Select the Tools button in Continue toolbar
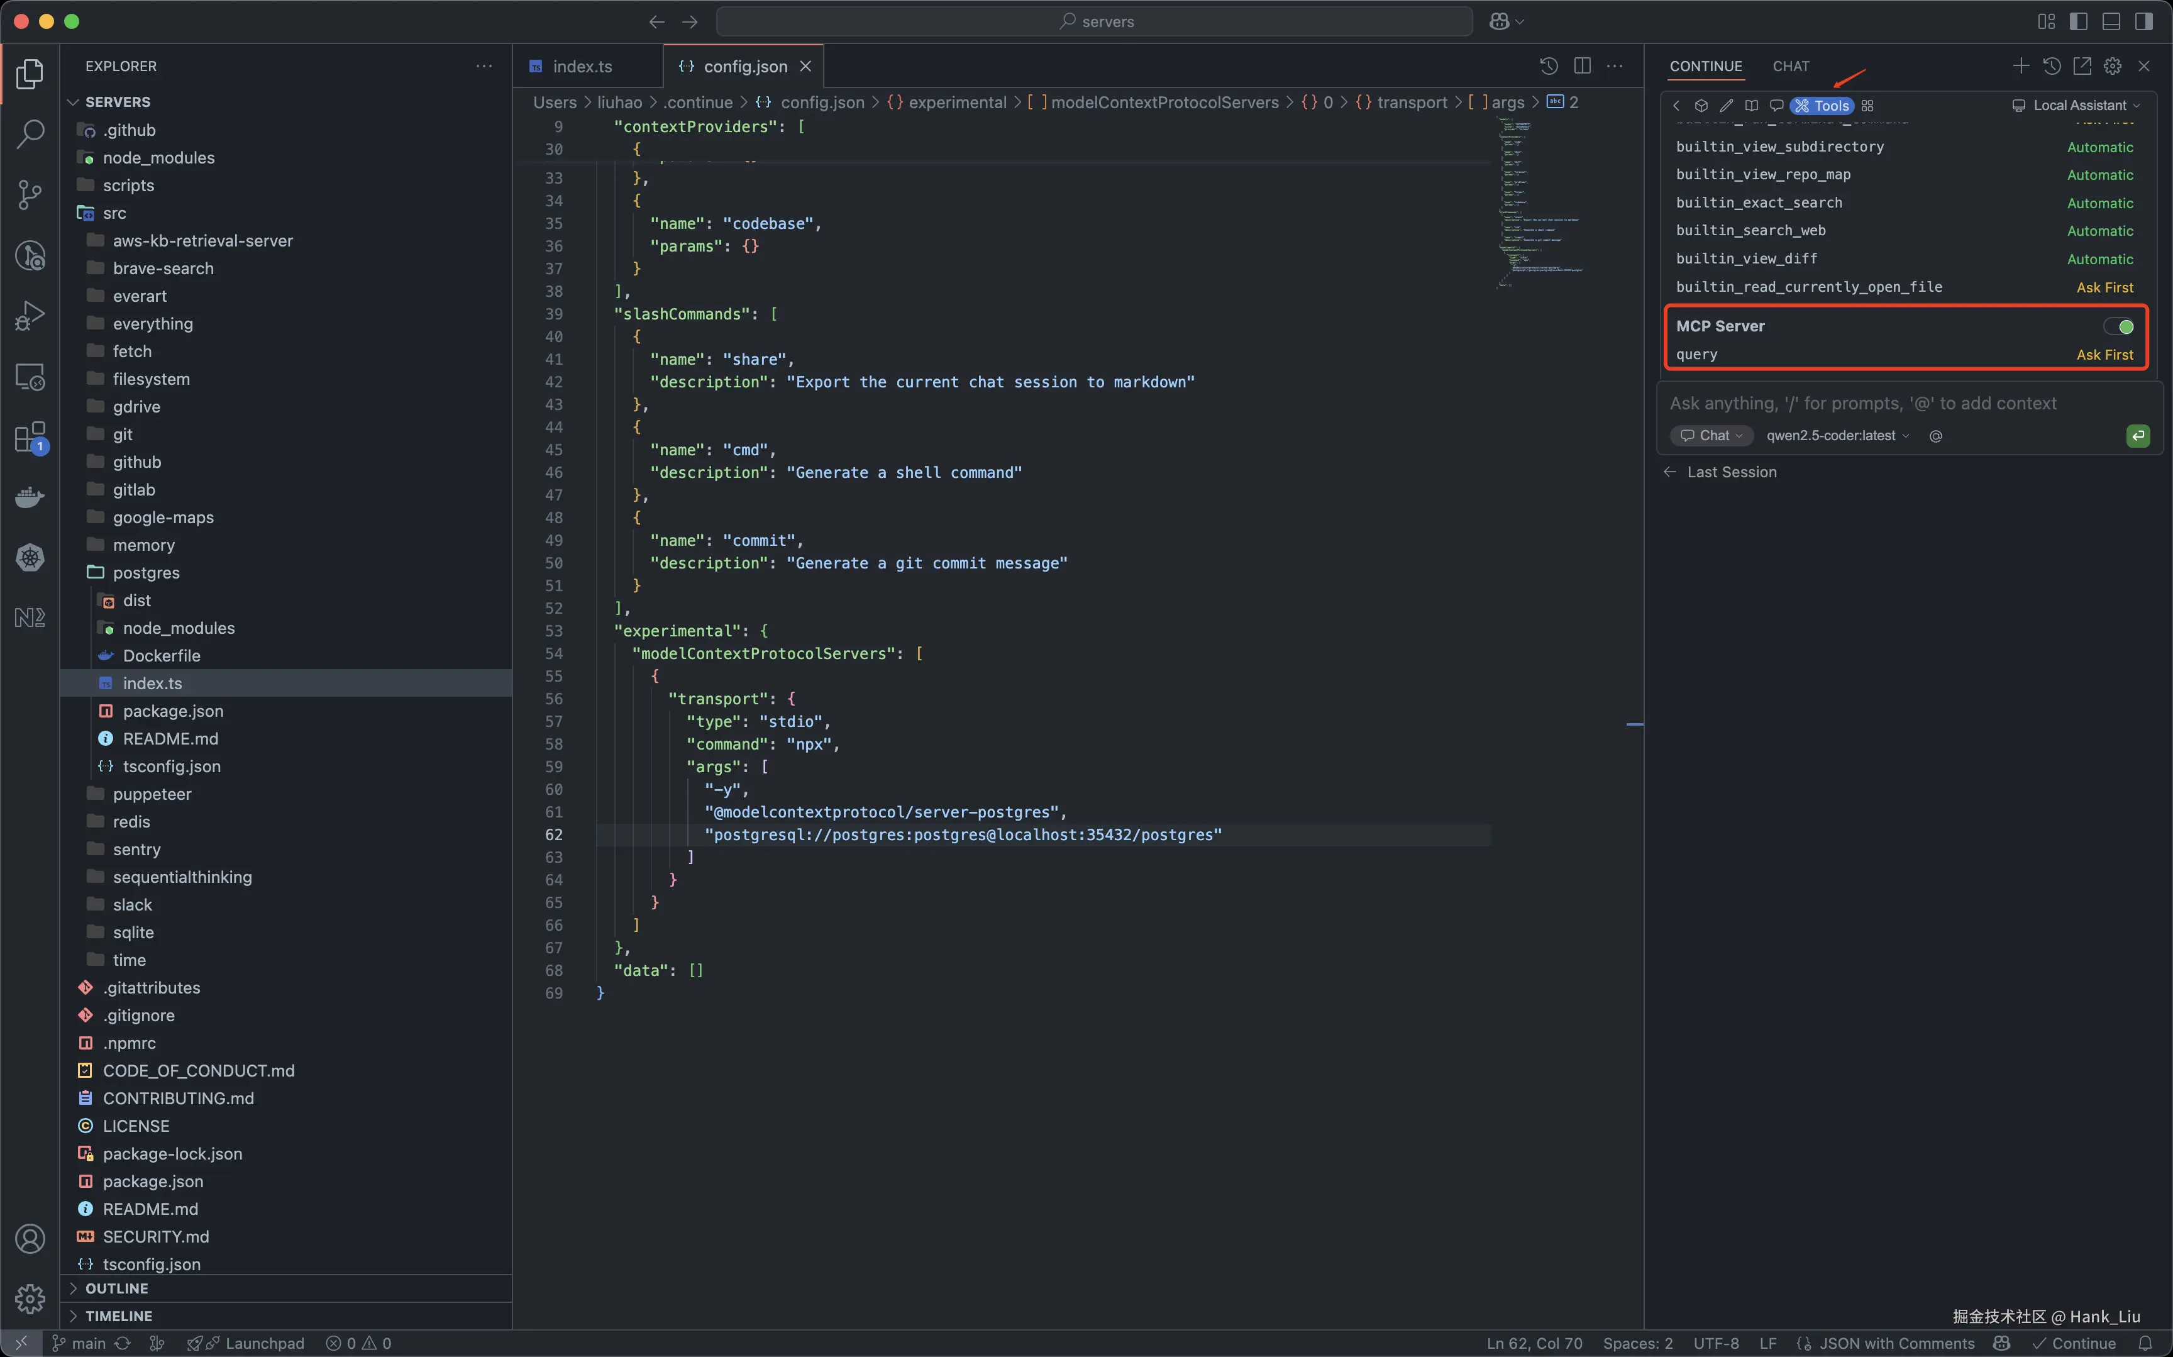The image size is (2173, 1357). 1822,106
